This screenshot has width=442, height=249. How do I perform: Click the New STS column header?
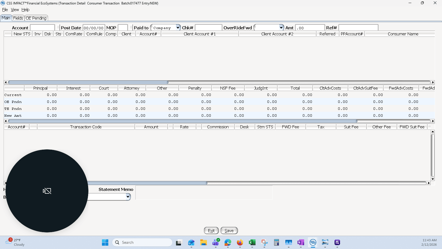(22, 34)
